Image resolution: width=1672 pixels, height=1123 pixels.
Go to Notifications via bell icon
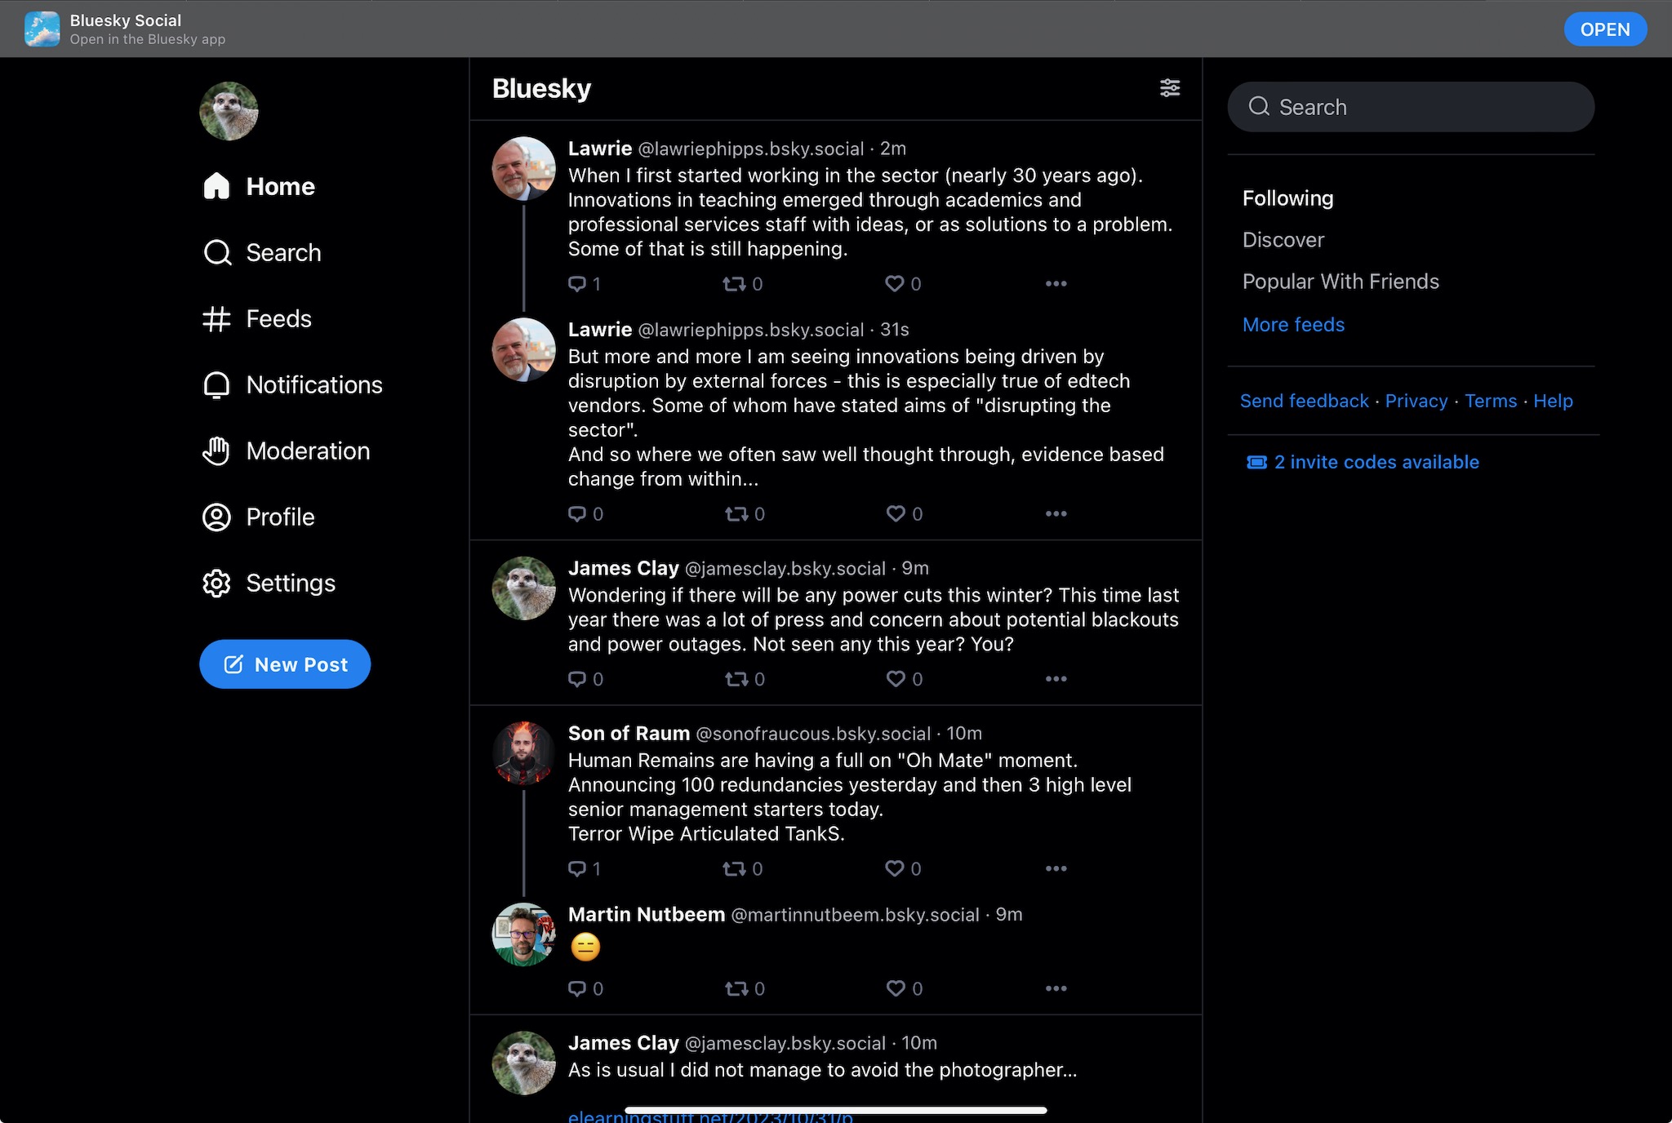click(216, 385)
